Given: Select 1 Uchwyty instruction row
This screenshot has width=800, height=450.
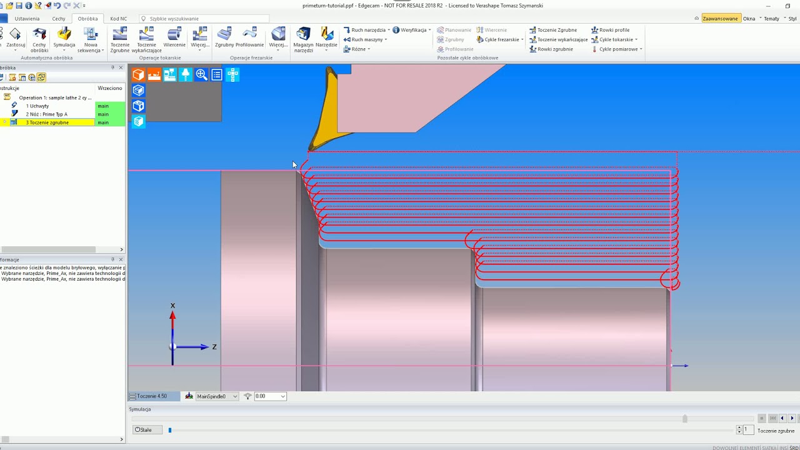Looking at the screenshot, I should 47,106.
